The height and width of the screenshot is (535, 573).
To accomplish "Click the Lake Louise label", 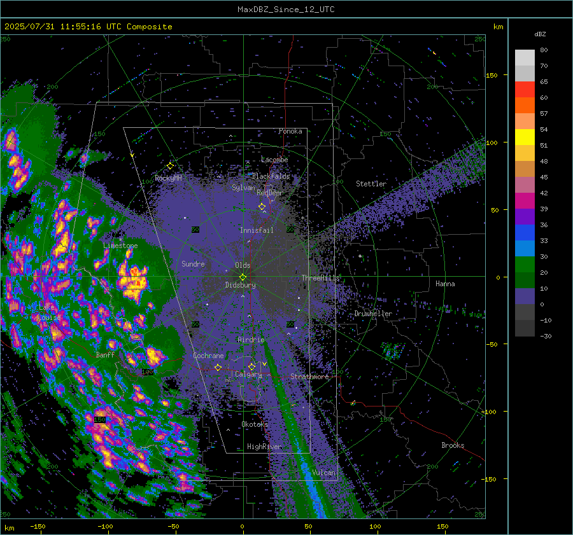I will point(48,312).
